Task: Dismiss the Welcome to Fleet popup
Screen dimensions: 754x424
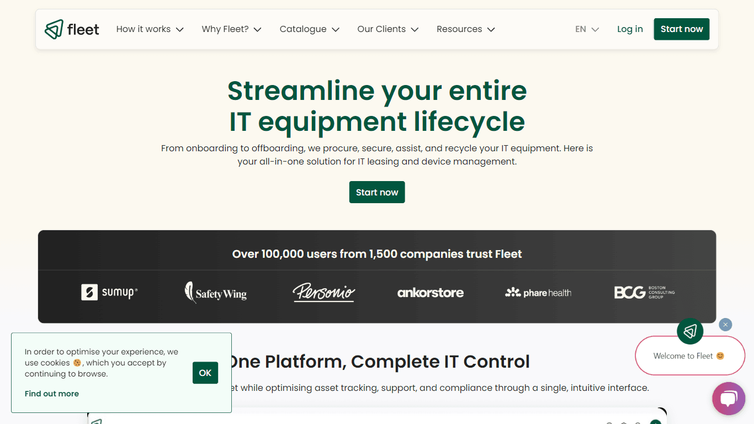Action: click(x=726, y=325)
